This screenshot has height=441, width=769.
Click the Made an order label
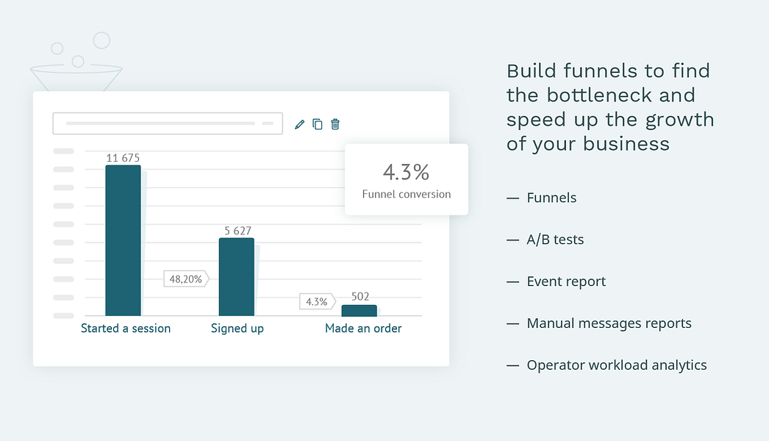click(x=363, y=328)
